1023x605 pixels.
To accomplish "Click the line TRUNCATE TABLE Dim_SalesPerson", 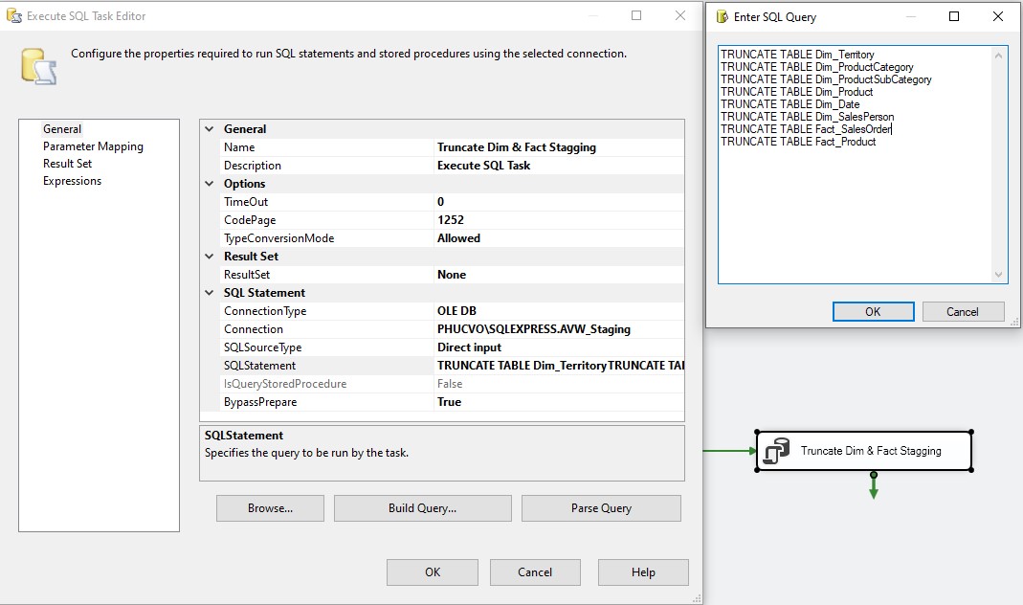I will 807,117.
